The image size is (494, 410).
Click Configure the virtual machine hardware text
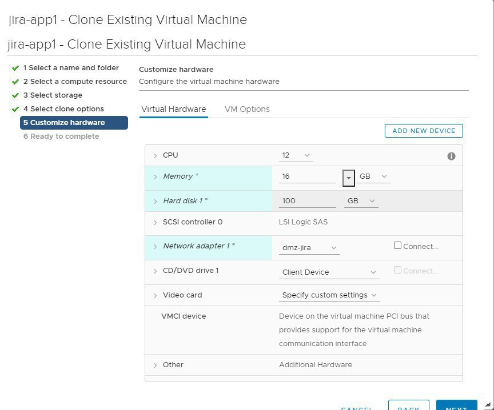(x=209, y=82)
